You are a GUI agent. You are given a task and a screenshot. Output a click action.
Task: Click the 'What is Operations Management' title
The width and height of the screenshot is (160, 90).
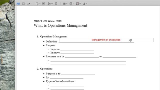coord(60,25)
